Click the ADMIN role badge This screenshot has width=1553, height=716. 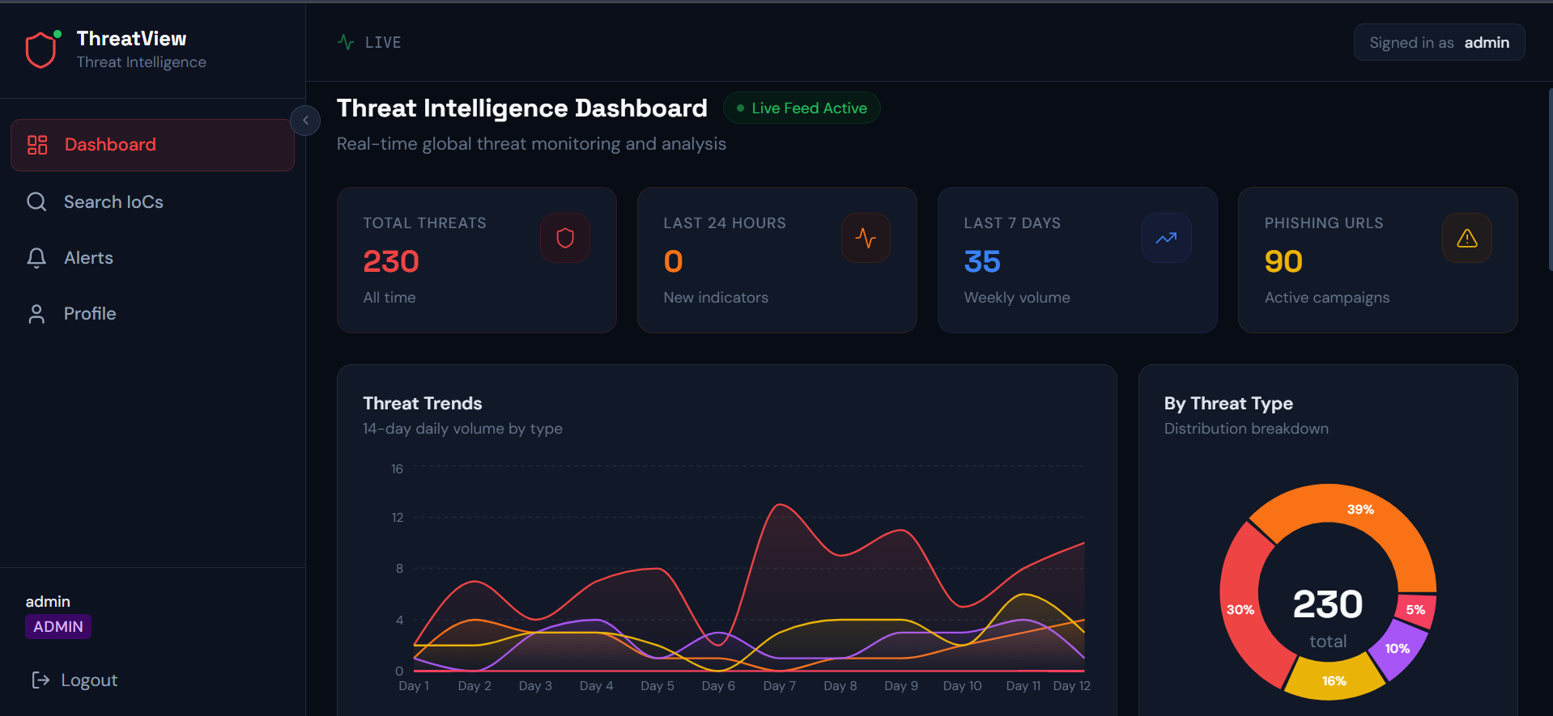click(58, 627)
